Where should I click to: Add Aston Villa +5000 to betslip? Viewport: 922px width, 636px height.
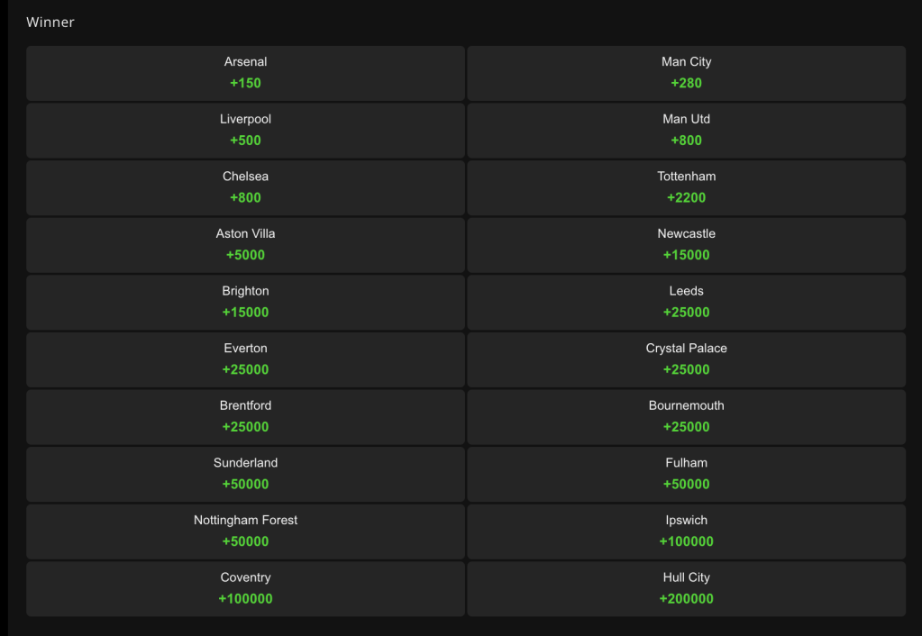(245, 245)
